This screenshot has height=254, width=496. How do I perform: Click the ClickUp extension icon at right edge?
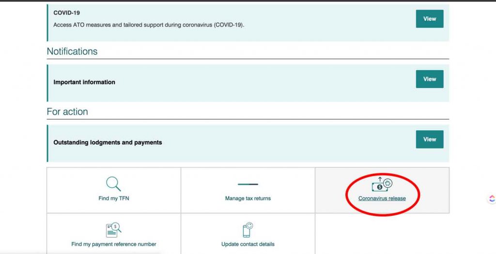[492, 199]
